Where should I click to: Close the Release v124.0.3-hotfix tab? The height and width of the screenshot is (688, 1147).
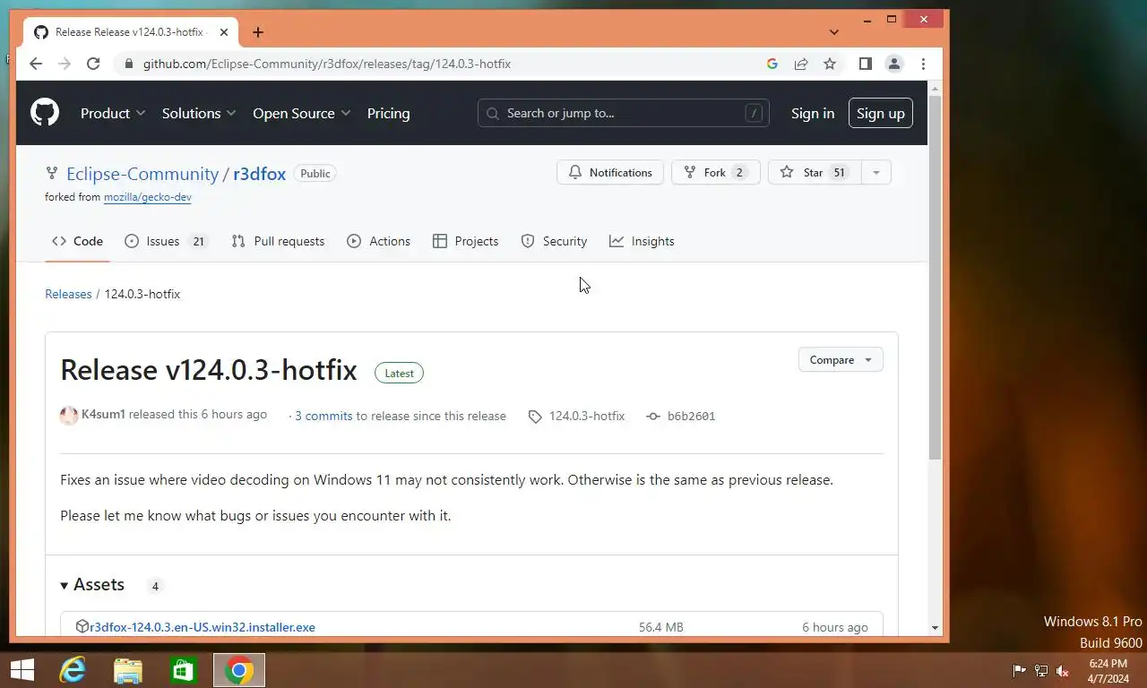click(x=224, y=32)
